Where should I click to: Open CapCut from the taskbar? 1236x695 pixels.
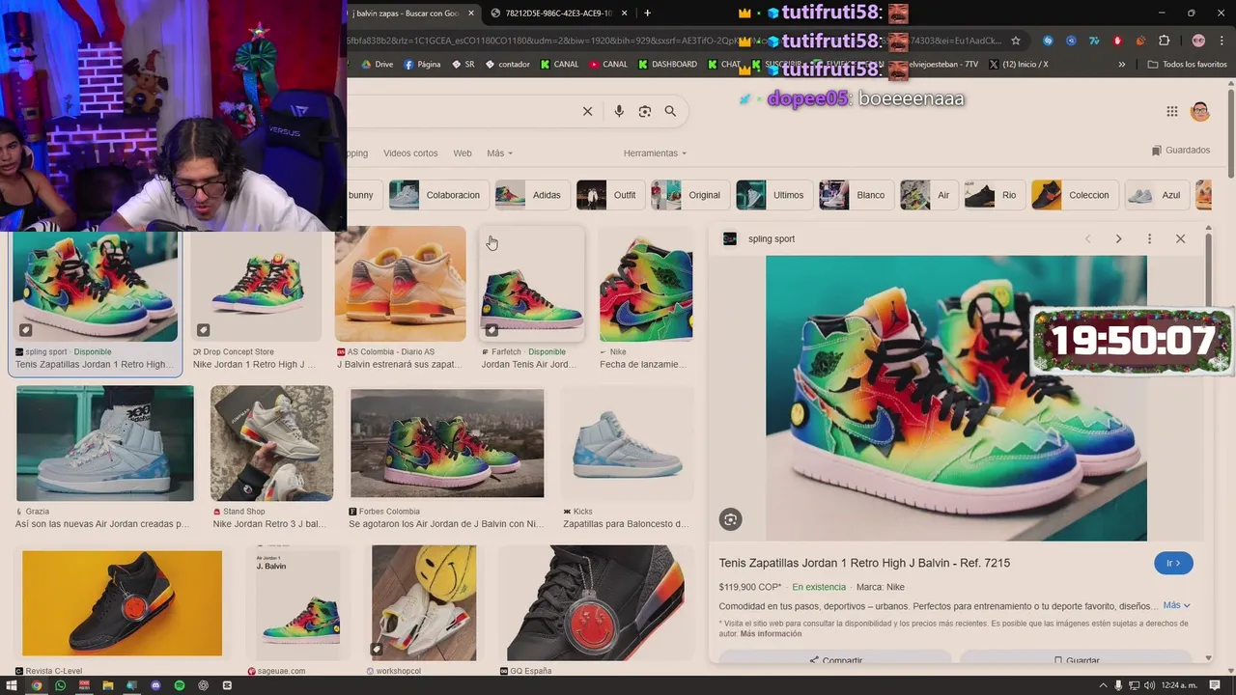[x=227, y=685]
